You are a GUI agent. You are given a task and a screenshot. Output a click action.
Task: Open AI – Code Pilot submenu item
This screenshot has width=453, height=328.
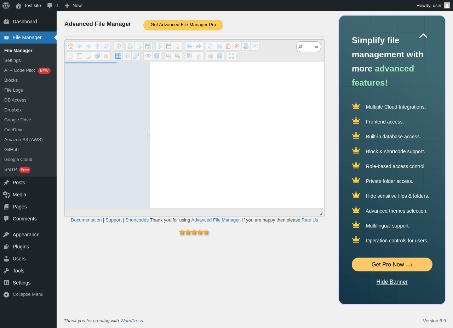(28, 70)
